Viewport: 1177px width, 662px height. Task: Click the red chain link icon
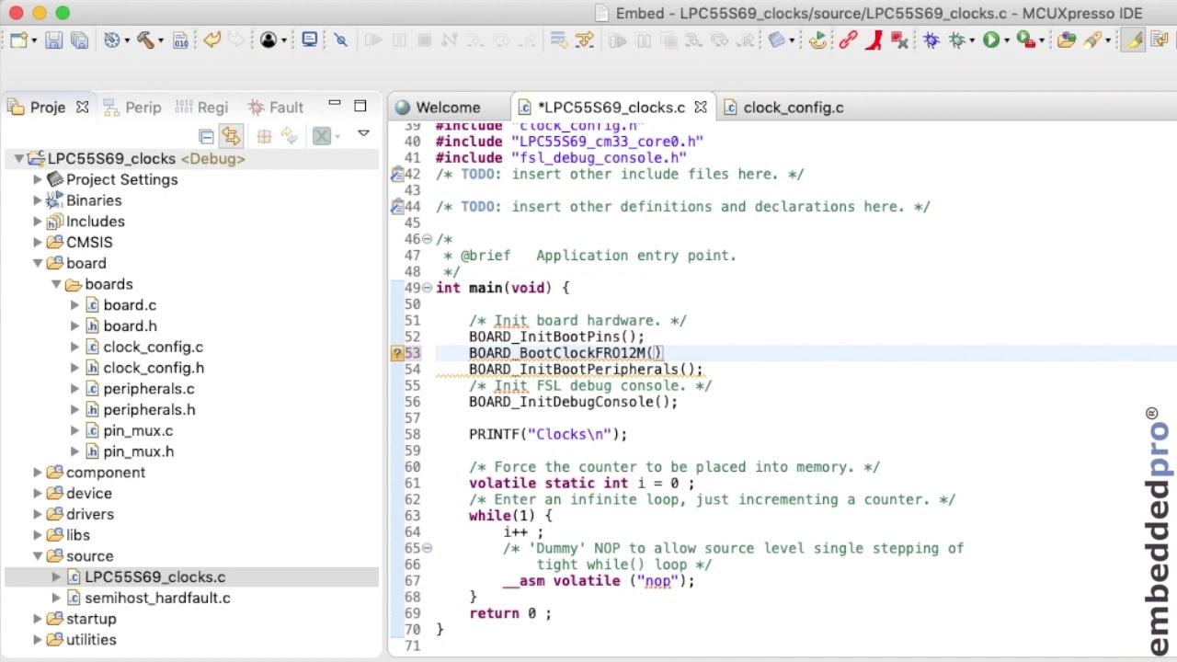(x=848, y=40)
